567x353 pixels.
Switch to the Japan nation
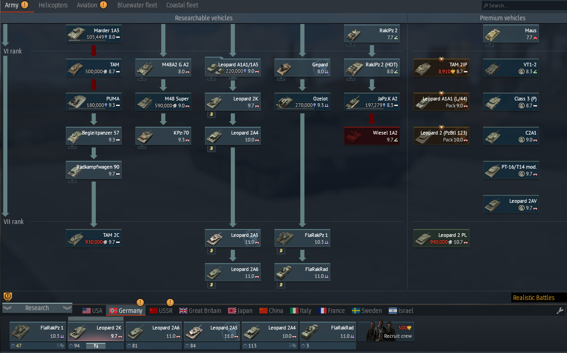[240, 311]
